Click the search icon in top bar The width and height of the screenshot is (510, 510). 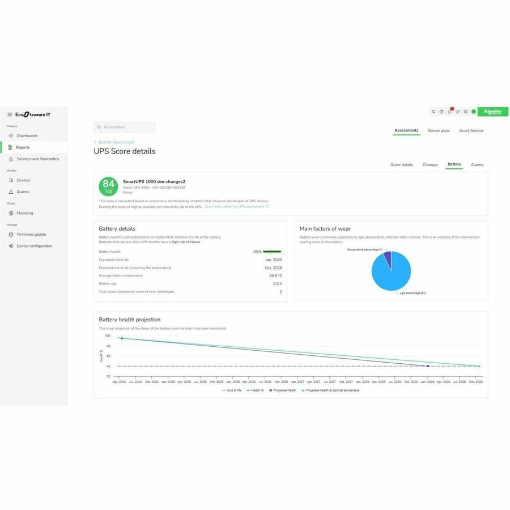(x=433, y=112)
